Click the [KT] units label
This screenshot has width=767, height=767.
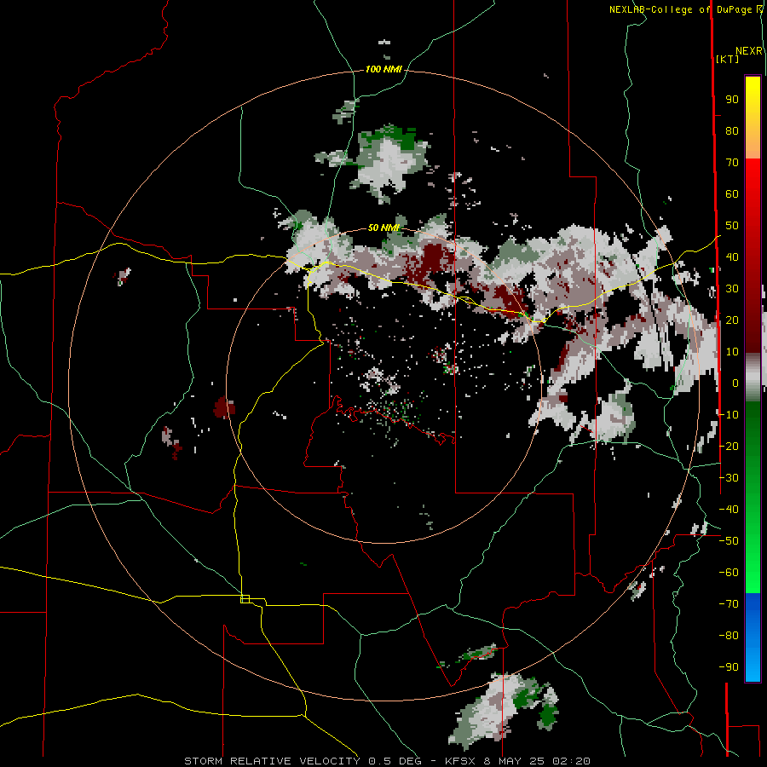(x=728, y=59)
